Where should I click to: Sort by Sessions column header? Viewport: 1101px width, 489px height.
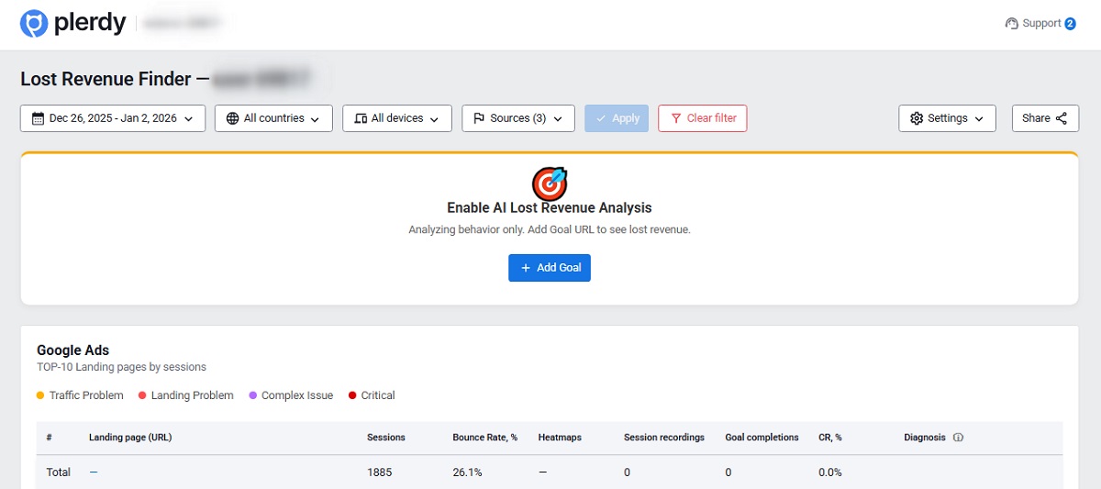[x=385, y=438]
